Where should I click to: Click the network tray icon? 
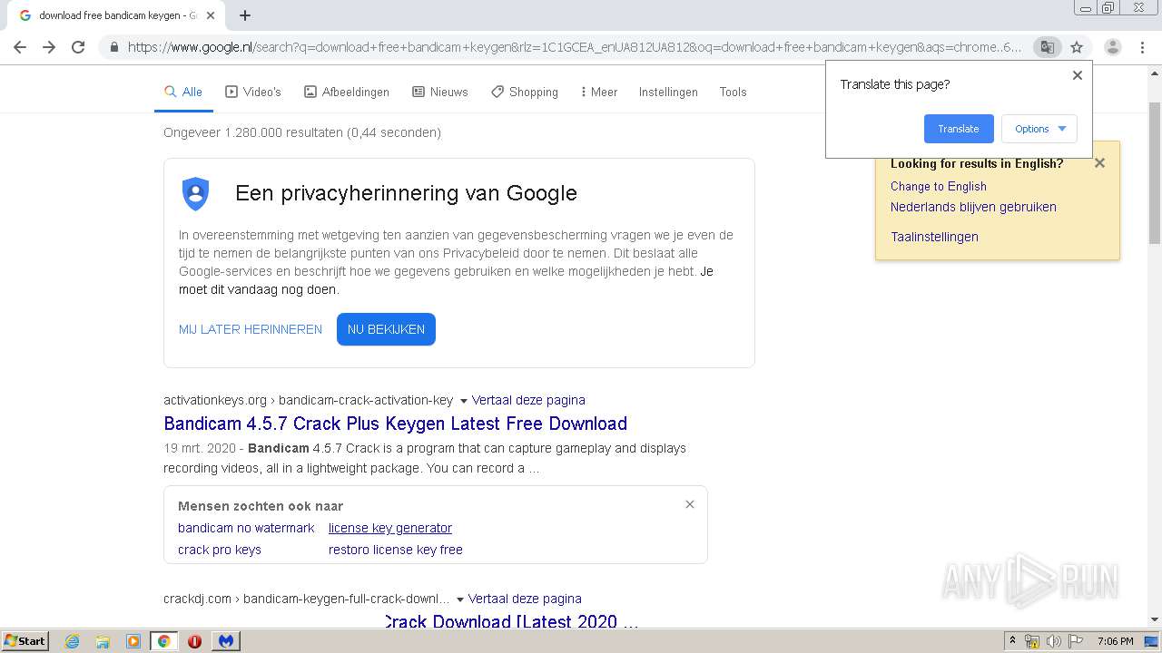pos(1032,641)
